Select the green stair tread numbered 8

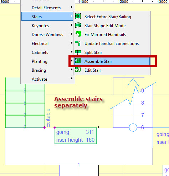pos(25,109)
